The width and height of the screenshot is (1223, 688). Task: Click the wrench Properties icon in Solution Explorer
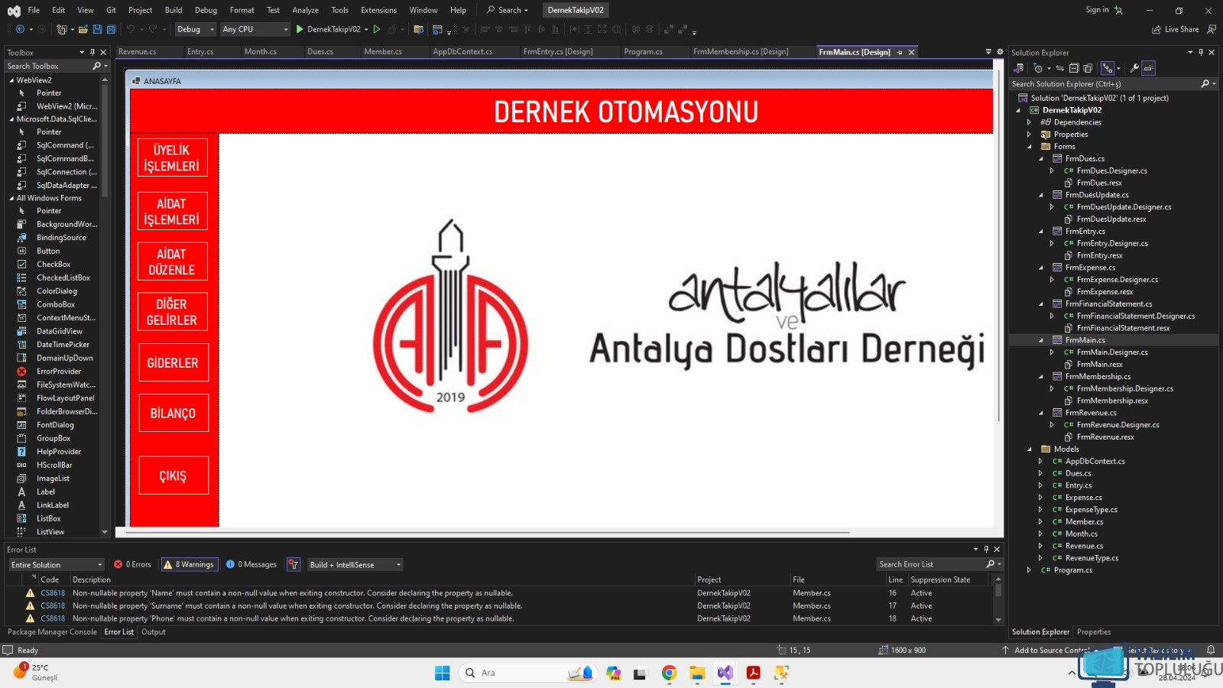[x=1134, y=68]
